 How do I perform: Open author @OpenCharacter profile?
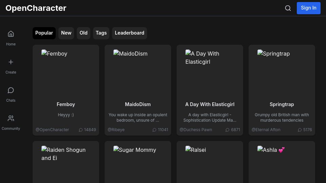point(52,130)
